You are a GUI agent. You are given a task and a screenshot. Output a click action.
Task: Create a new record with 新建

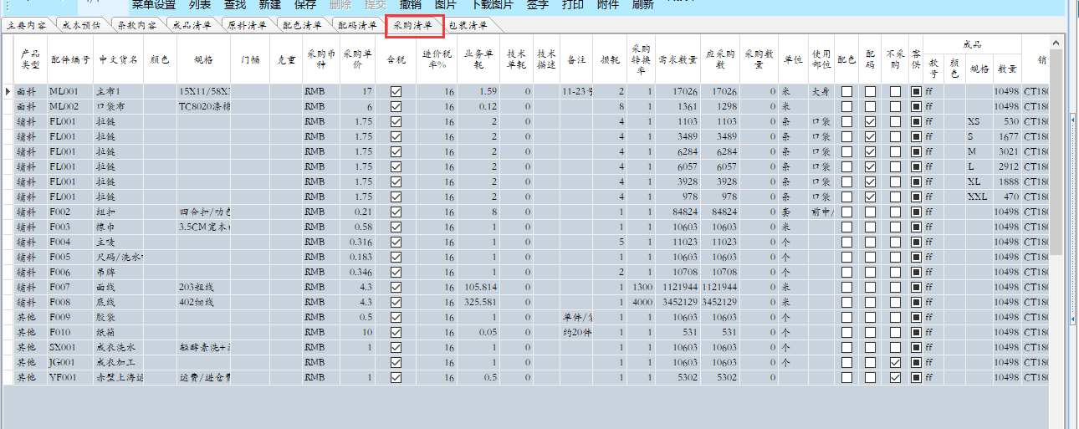click(270, 4)
